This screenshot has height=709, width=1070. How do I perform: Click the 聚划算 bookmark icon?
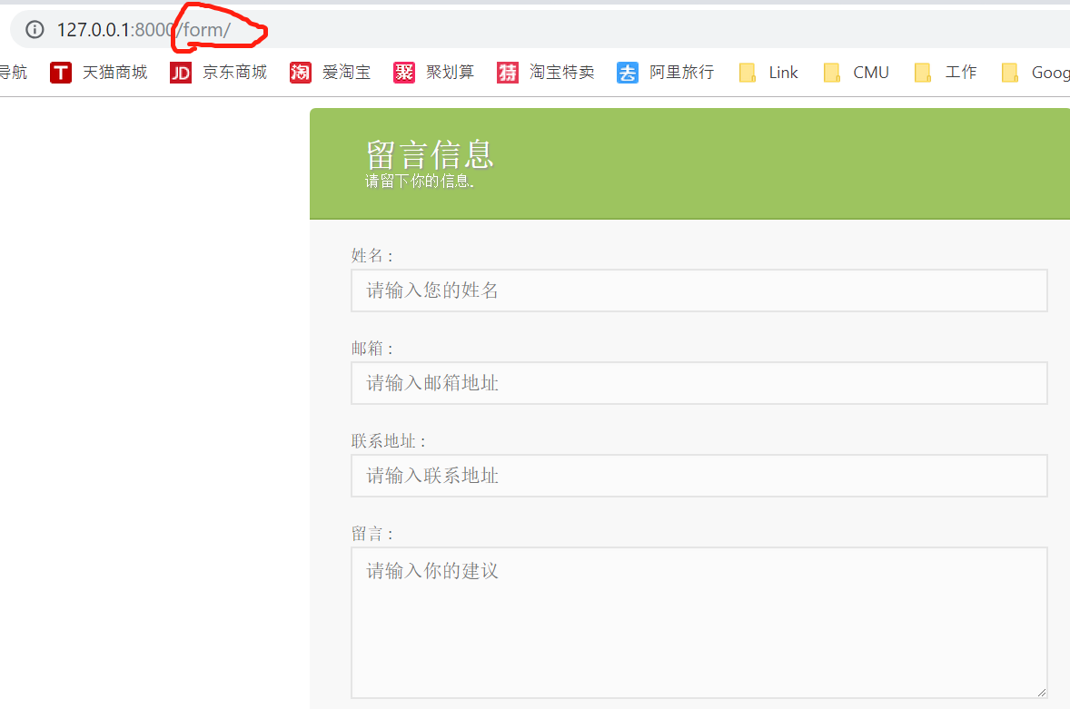click(404, 73)
